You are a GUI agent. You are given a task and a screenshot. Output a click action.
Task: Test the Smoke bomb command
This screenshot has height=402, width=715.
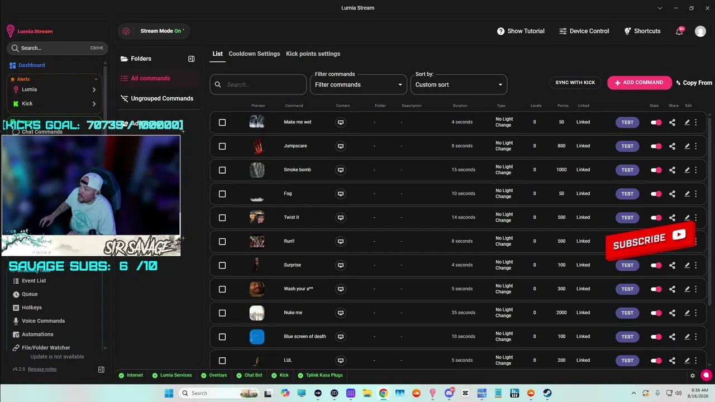point(627,170)
